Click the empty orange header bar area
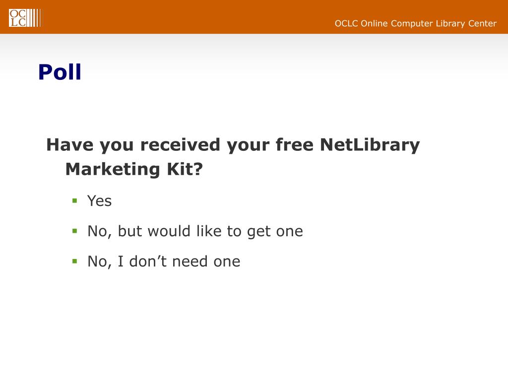The image size is (508, 381). point(198,17)
